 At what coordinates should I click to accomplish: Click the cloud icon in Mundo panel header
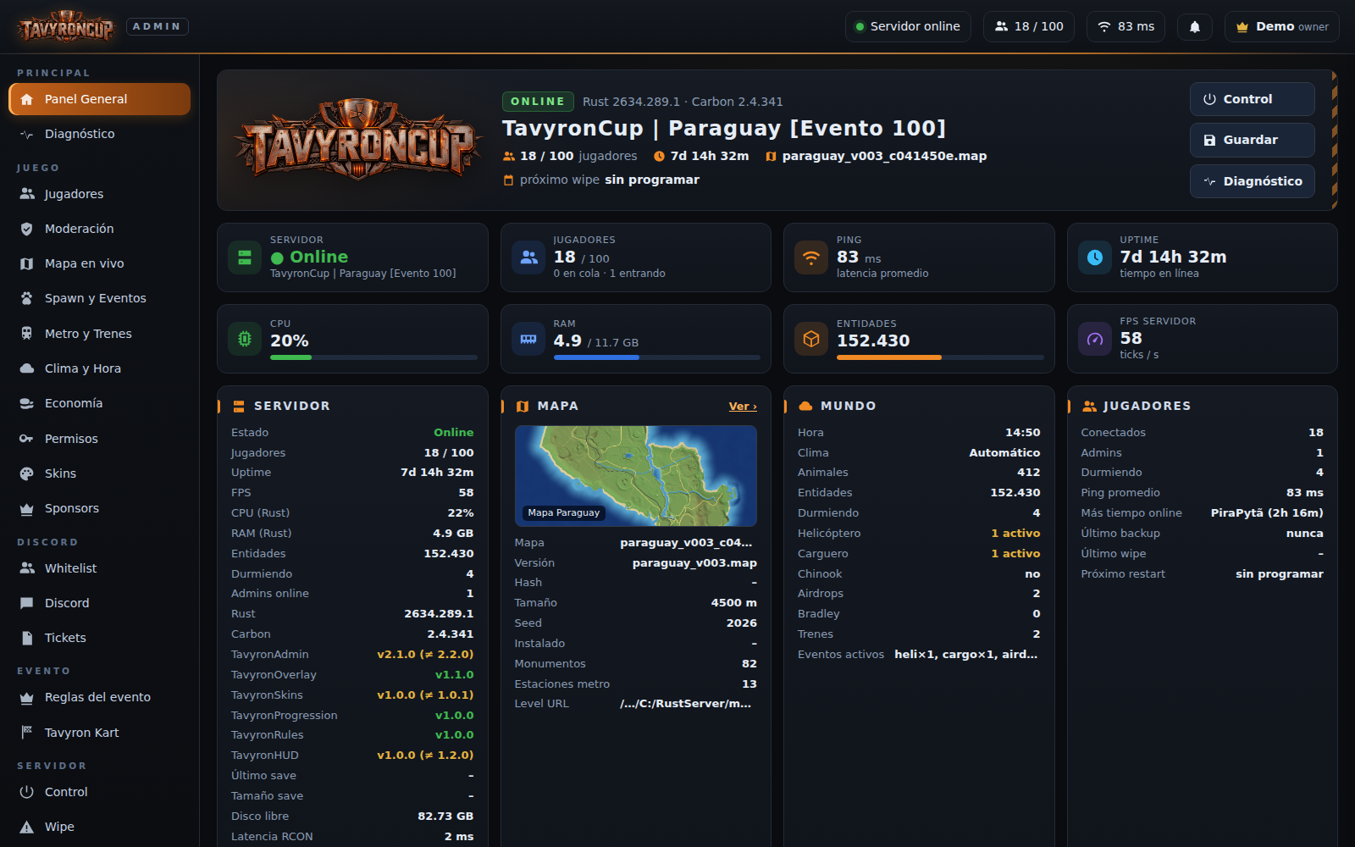(x=805, y=406)
